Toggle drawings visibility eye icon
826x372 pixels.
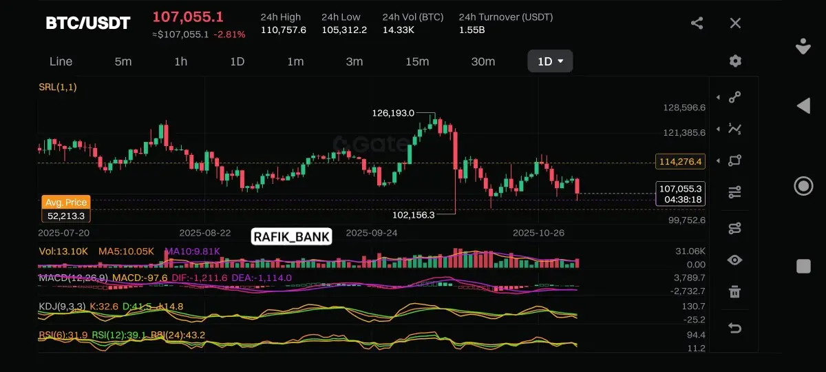click(735, 260)
